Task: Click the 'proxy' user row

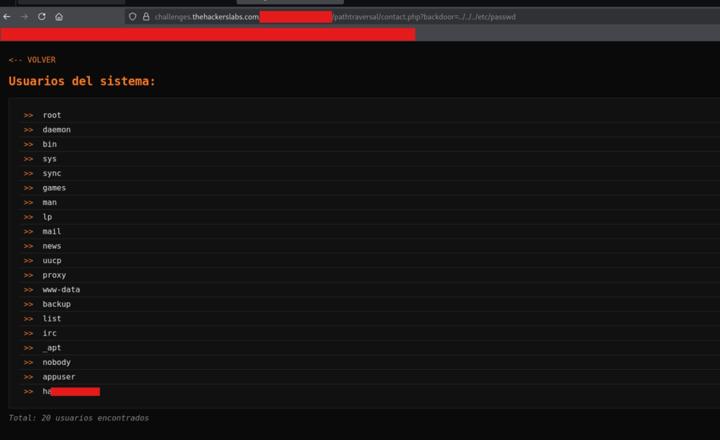Action: coord(54,275)
